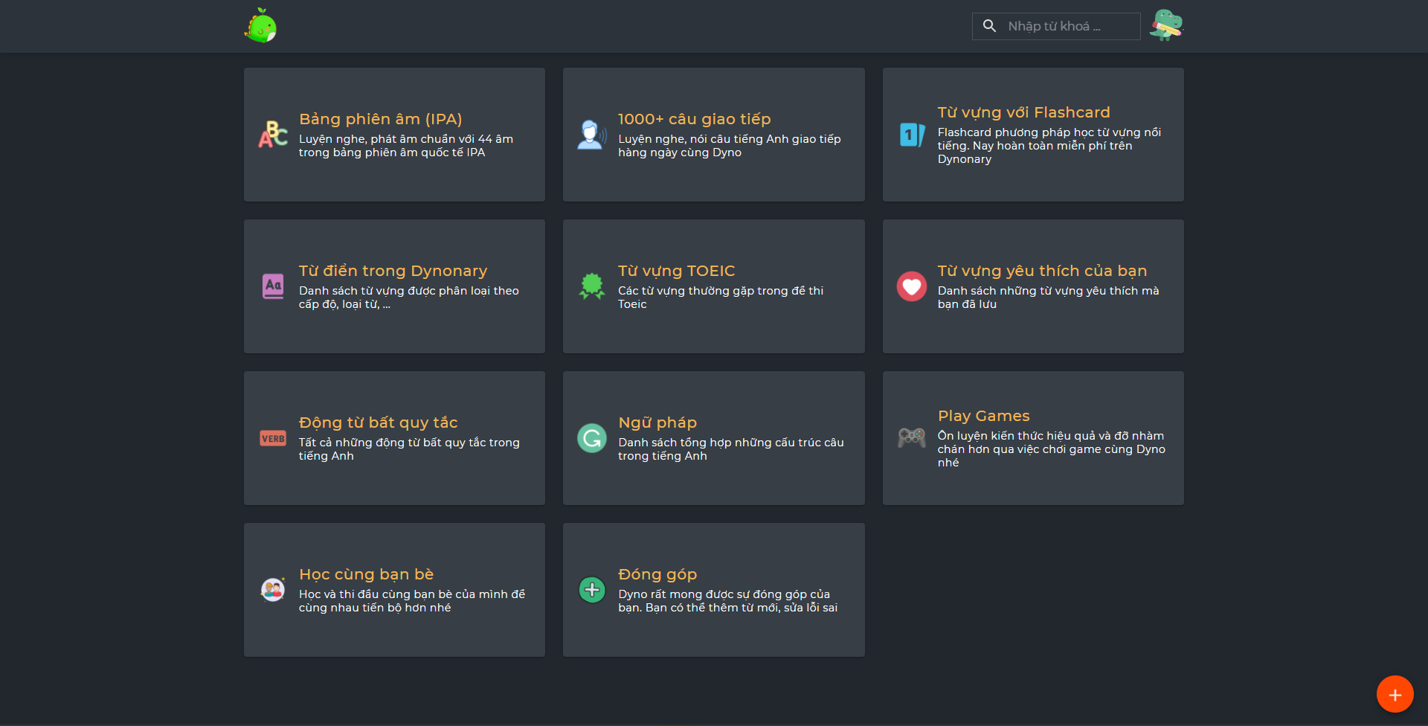The image size is (1428, 726).
Task: Click the Dynonary green dinosaur logo
Action: coord(260,25)
